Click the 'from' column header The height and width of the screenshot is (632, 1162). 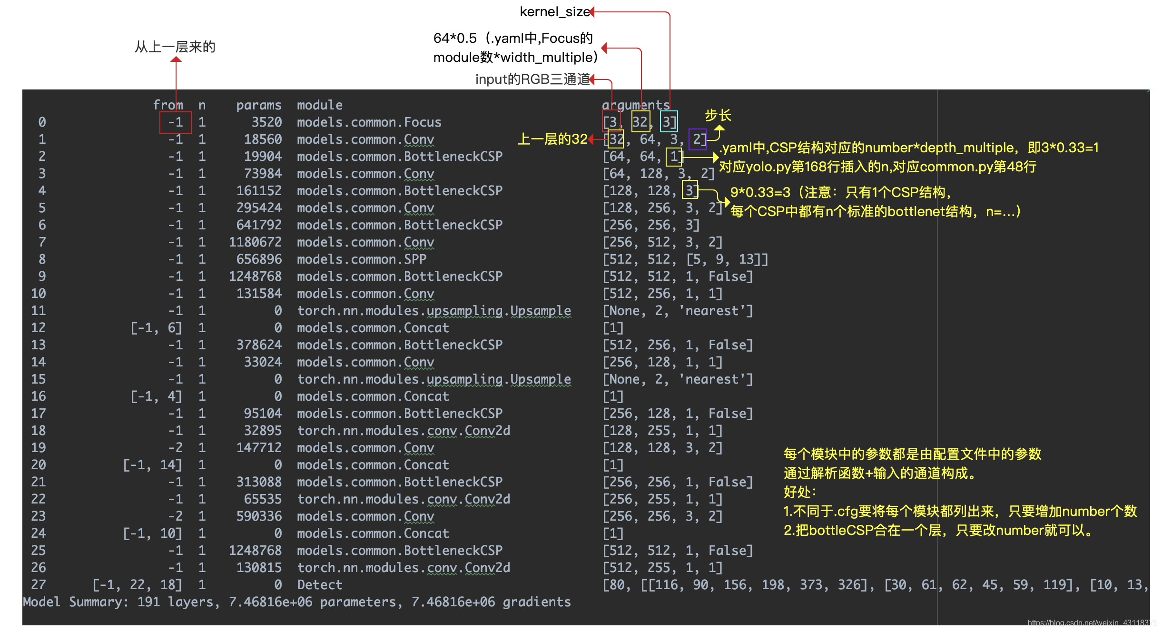point(168,105)
